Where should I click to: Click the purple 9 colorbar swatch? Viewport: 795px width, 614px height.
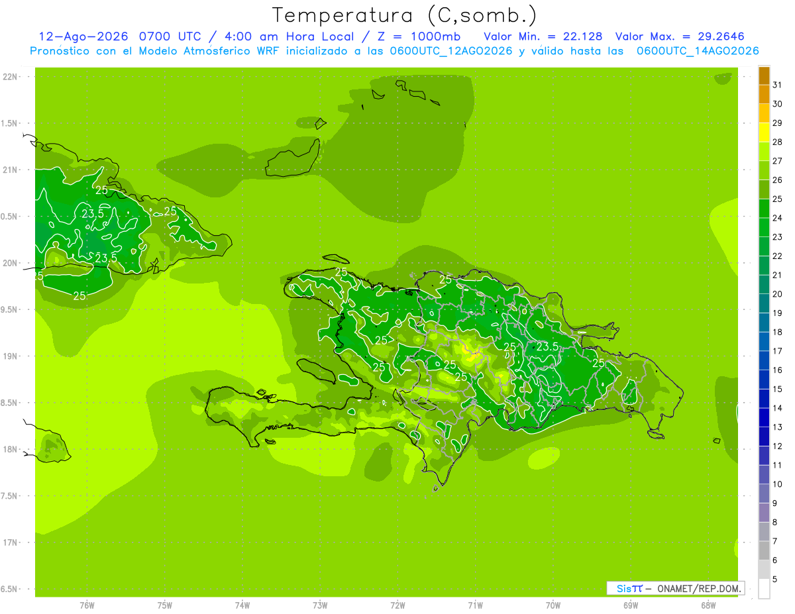coord(764,493)
